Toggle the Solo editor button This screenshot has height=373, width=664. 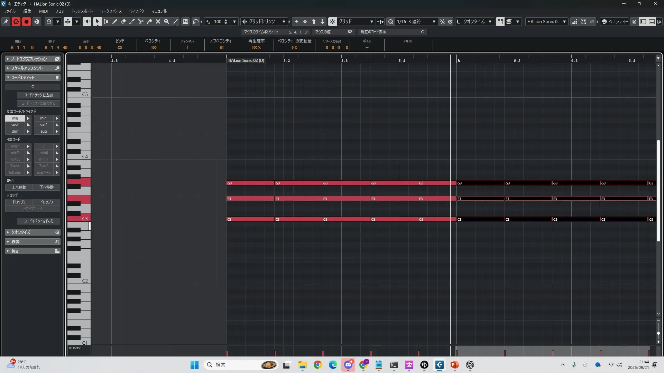16,21
